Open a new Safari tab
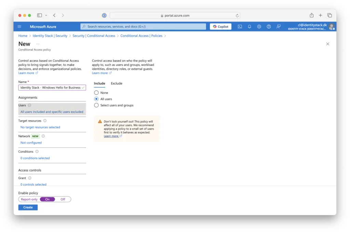Viewport: 350px width, 233px height. [x=320, y=15]
